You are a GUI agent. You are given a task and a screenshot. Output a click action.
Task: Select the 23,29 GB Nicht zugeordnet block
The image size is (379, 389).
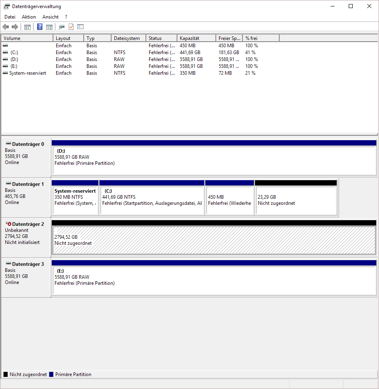[296, 200]
